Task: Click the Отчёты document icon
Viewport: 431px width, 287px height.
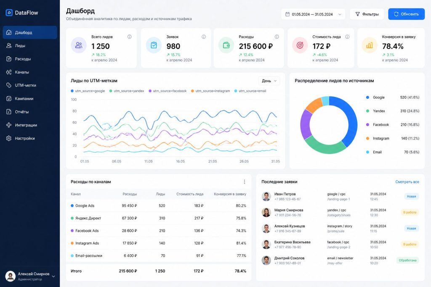Action: [x=9, y=112]
